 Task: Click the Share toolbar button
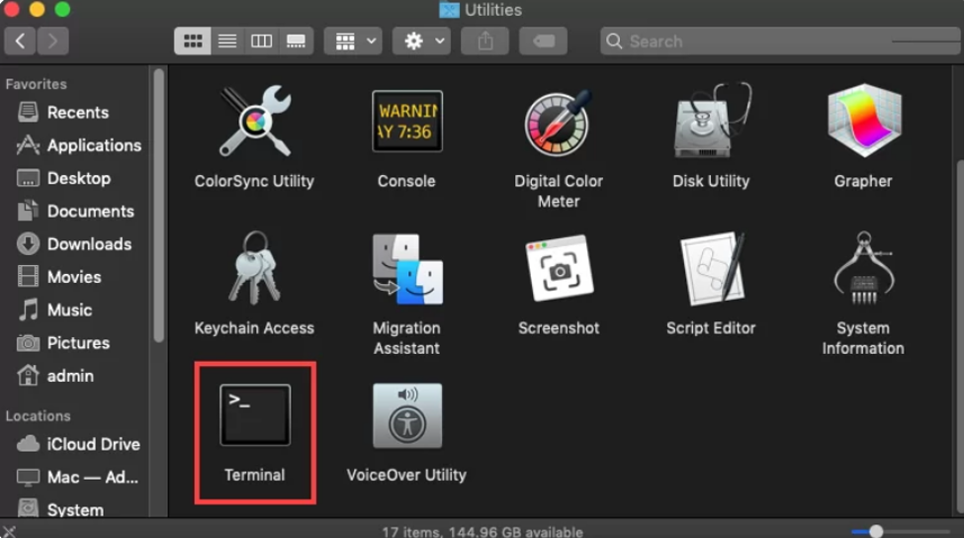coord(484,42)
